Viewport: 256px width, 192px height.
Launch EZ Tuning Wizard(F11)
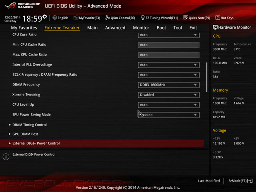pyautogui.click(x=162, y=18)
